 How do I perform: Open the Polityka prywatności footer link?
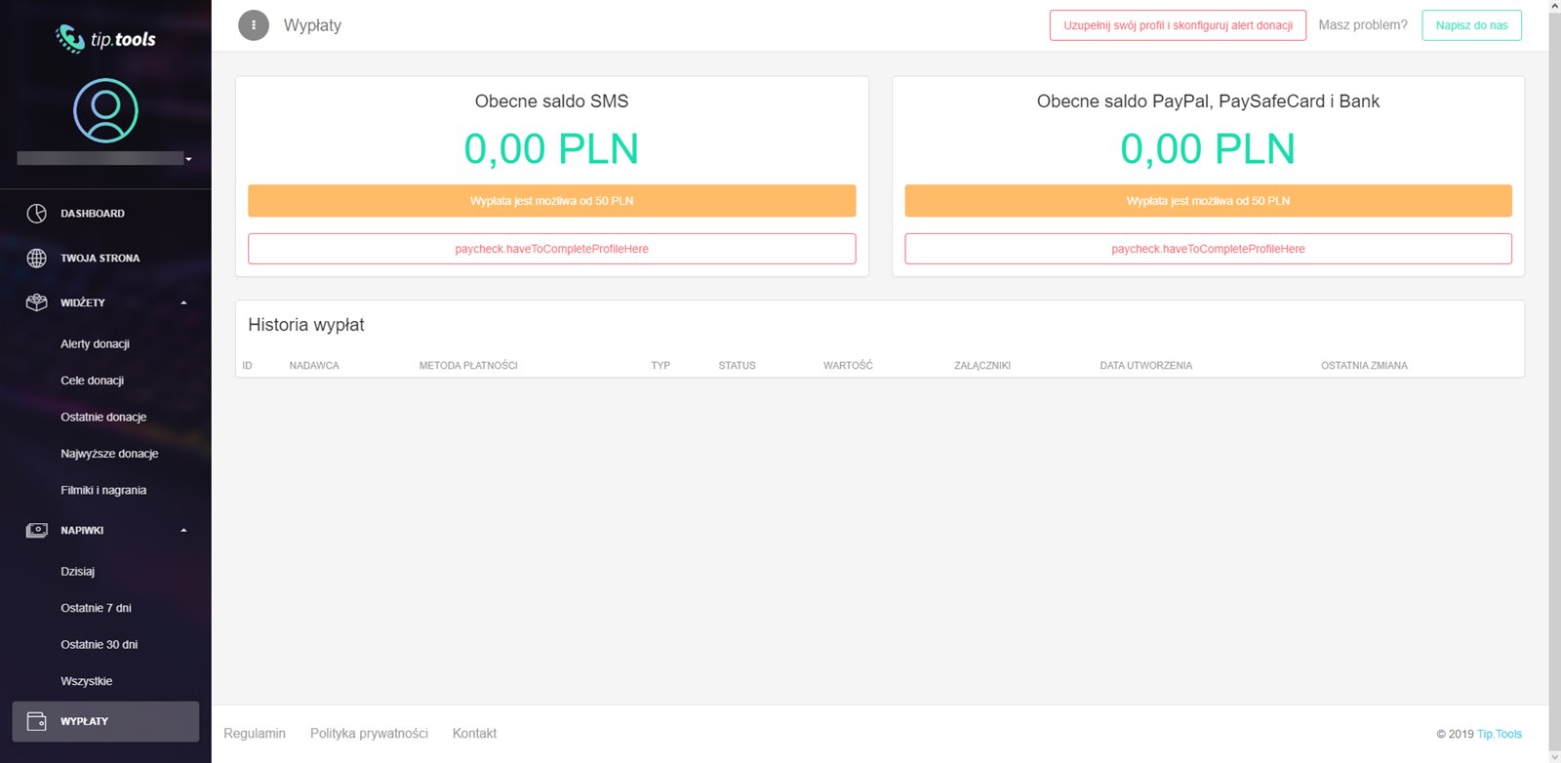click(369, 734)
